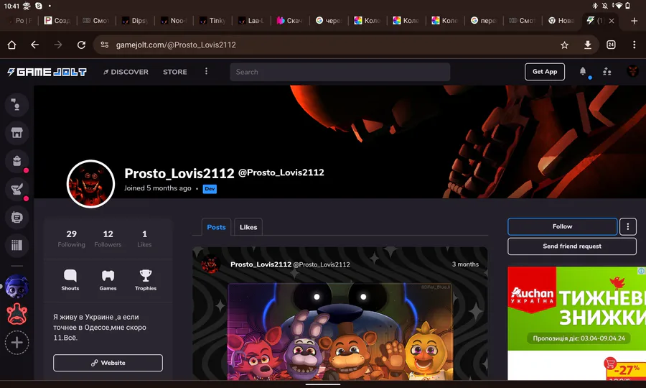Open the Chrome three-dot menu

[634, 45]
